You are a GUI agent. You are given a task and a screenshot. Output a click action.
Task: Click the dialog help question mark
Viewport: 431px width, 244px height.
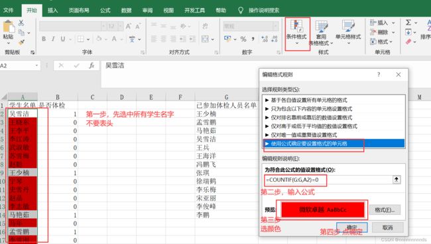[x=379, y=75]
